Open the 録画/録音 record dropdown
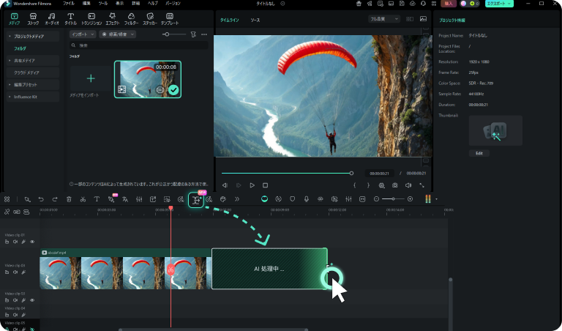The height and width of the screenshot is (331, 562). [117, 34]
